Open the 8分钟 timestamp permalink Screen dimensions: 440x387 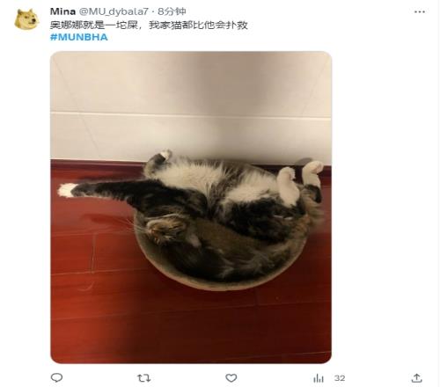(172, 11)
